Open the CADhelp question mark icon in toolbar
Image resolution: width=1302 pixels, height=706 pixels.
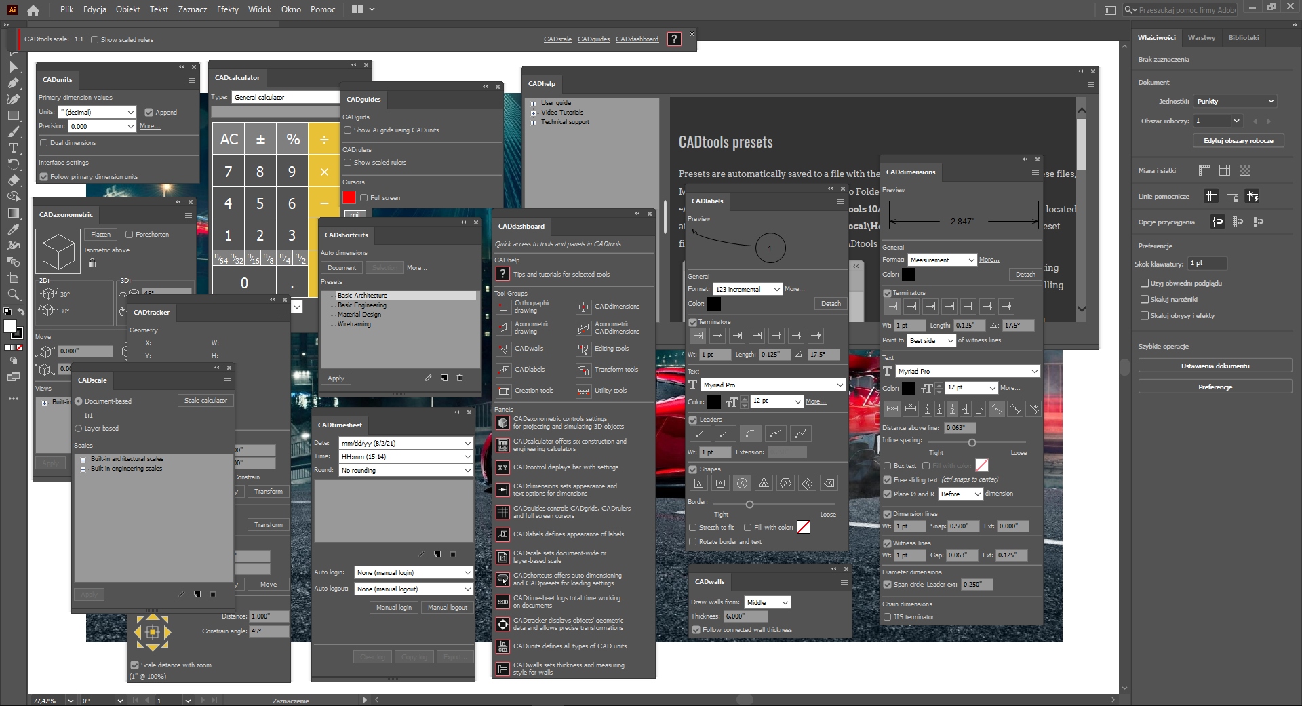(674, 39)
